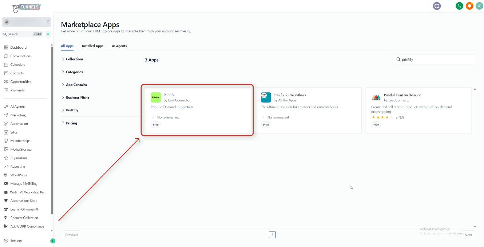Click the Printful for Workflows logo
484x247 pixels.
coord(266,97)
